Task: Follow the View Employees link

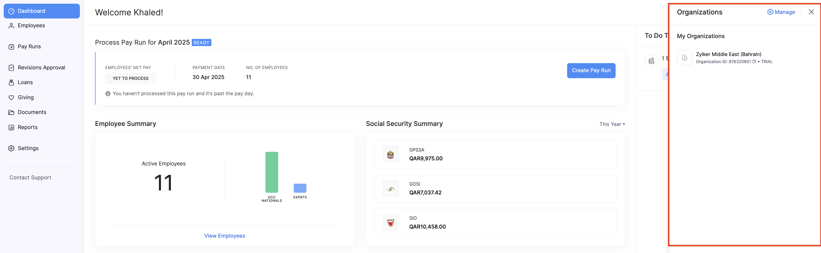Action: pyautogui.click(x=225, y=236)
